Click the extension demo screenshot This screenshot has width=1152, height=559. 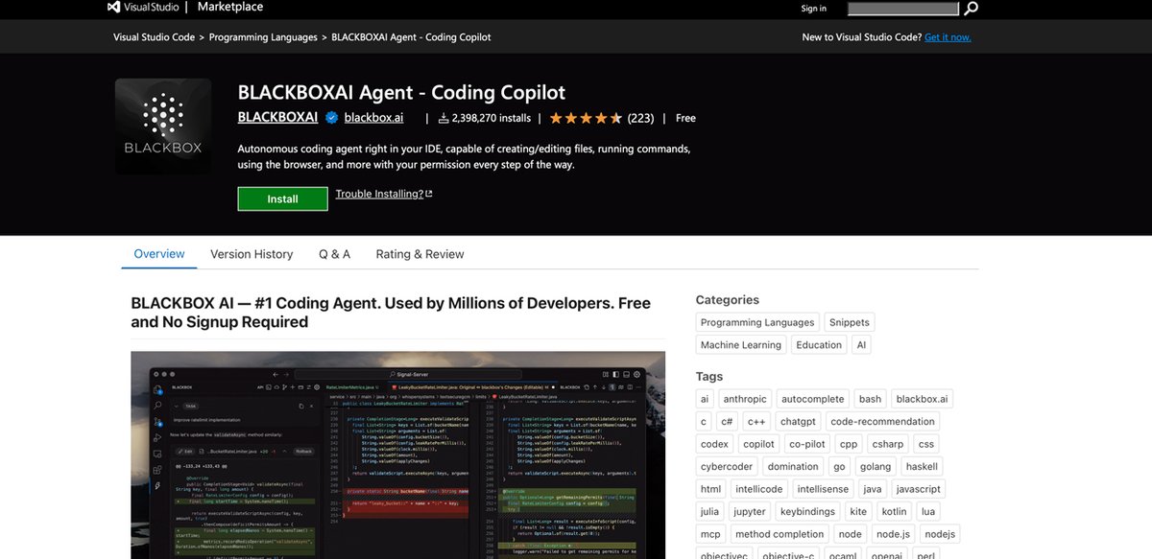coord(397,455)
